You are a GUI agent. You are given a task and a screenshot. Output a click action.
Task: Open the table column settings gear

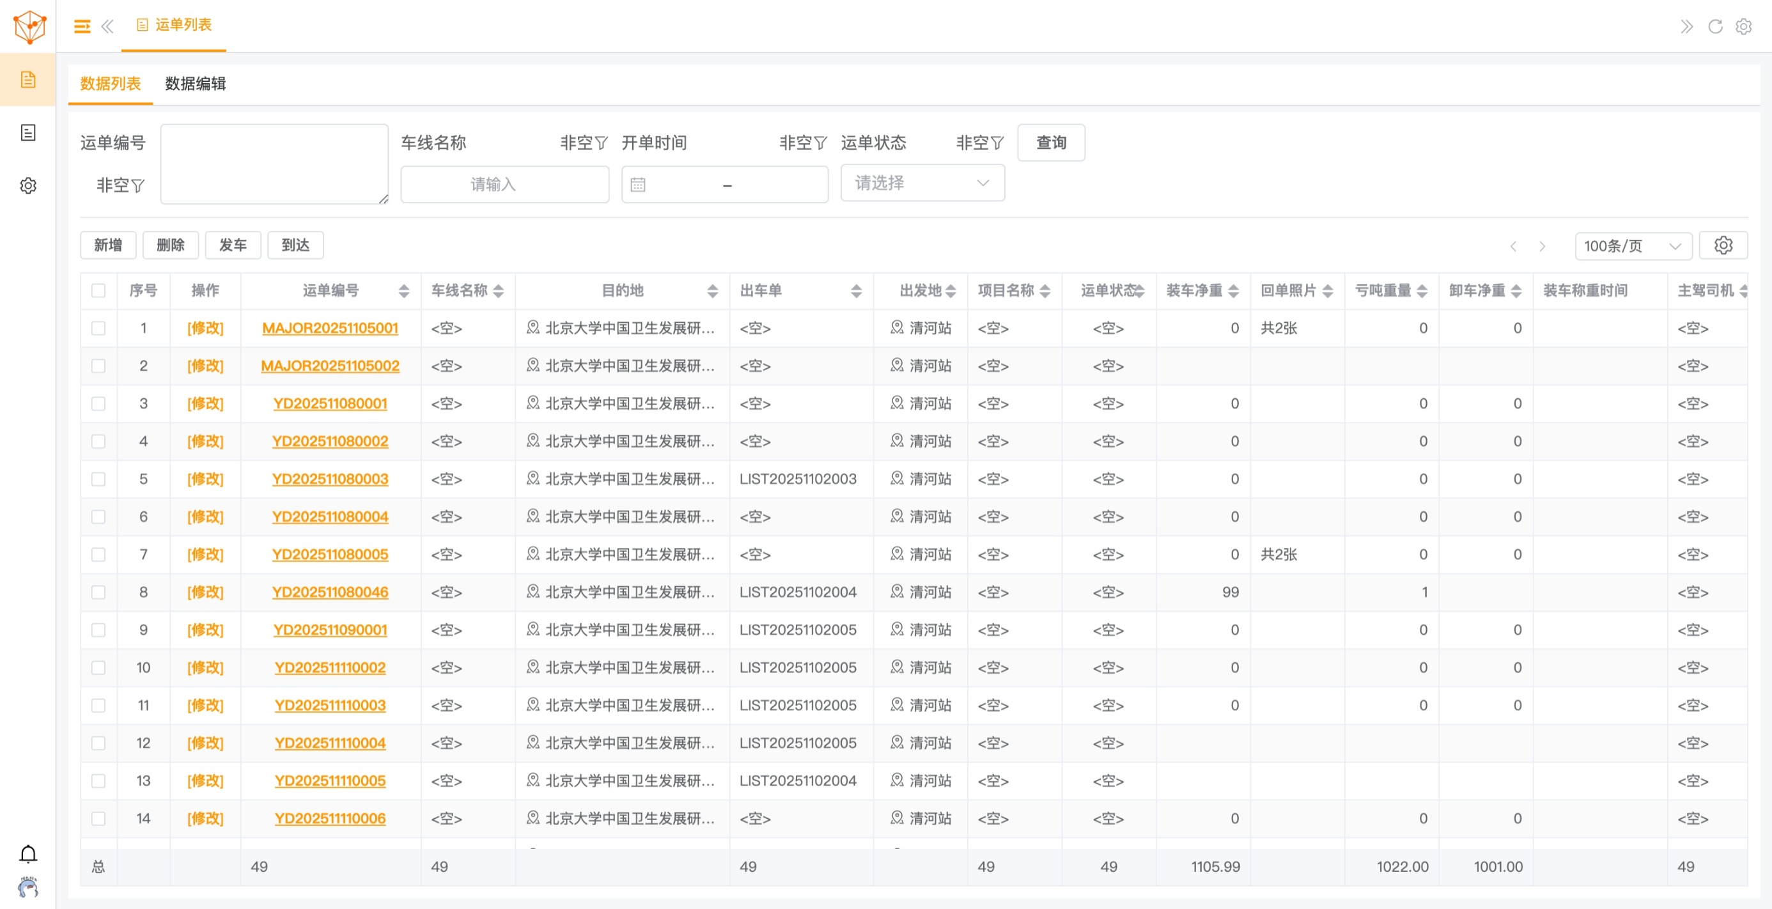[1723, 245]
